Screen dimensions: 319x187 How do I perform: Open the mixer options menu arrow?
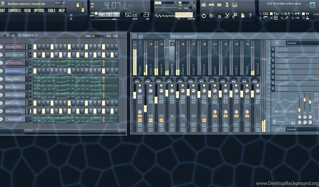click(134, 37)
